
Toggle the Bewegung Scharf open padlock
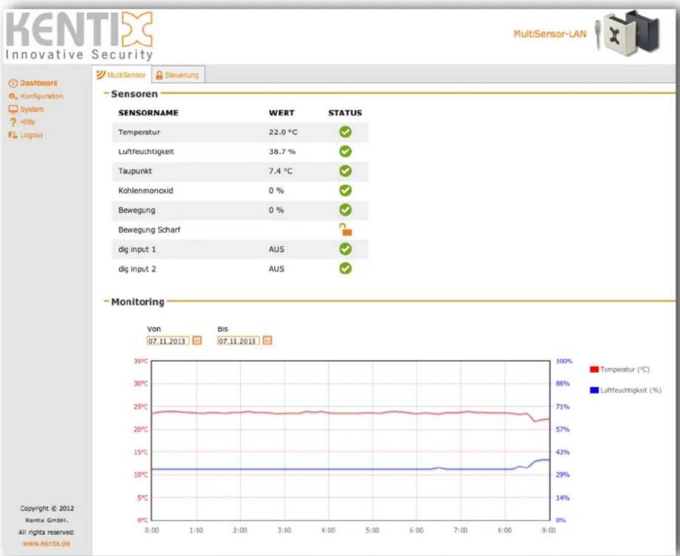coord(347,230)
